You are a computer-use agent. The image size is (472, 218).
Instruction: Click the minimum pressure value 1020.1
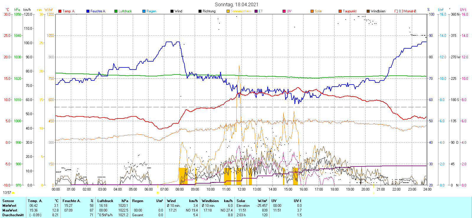[123, 206]
